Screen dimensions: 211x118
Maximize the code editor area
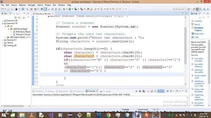(186, 13)
